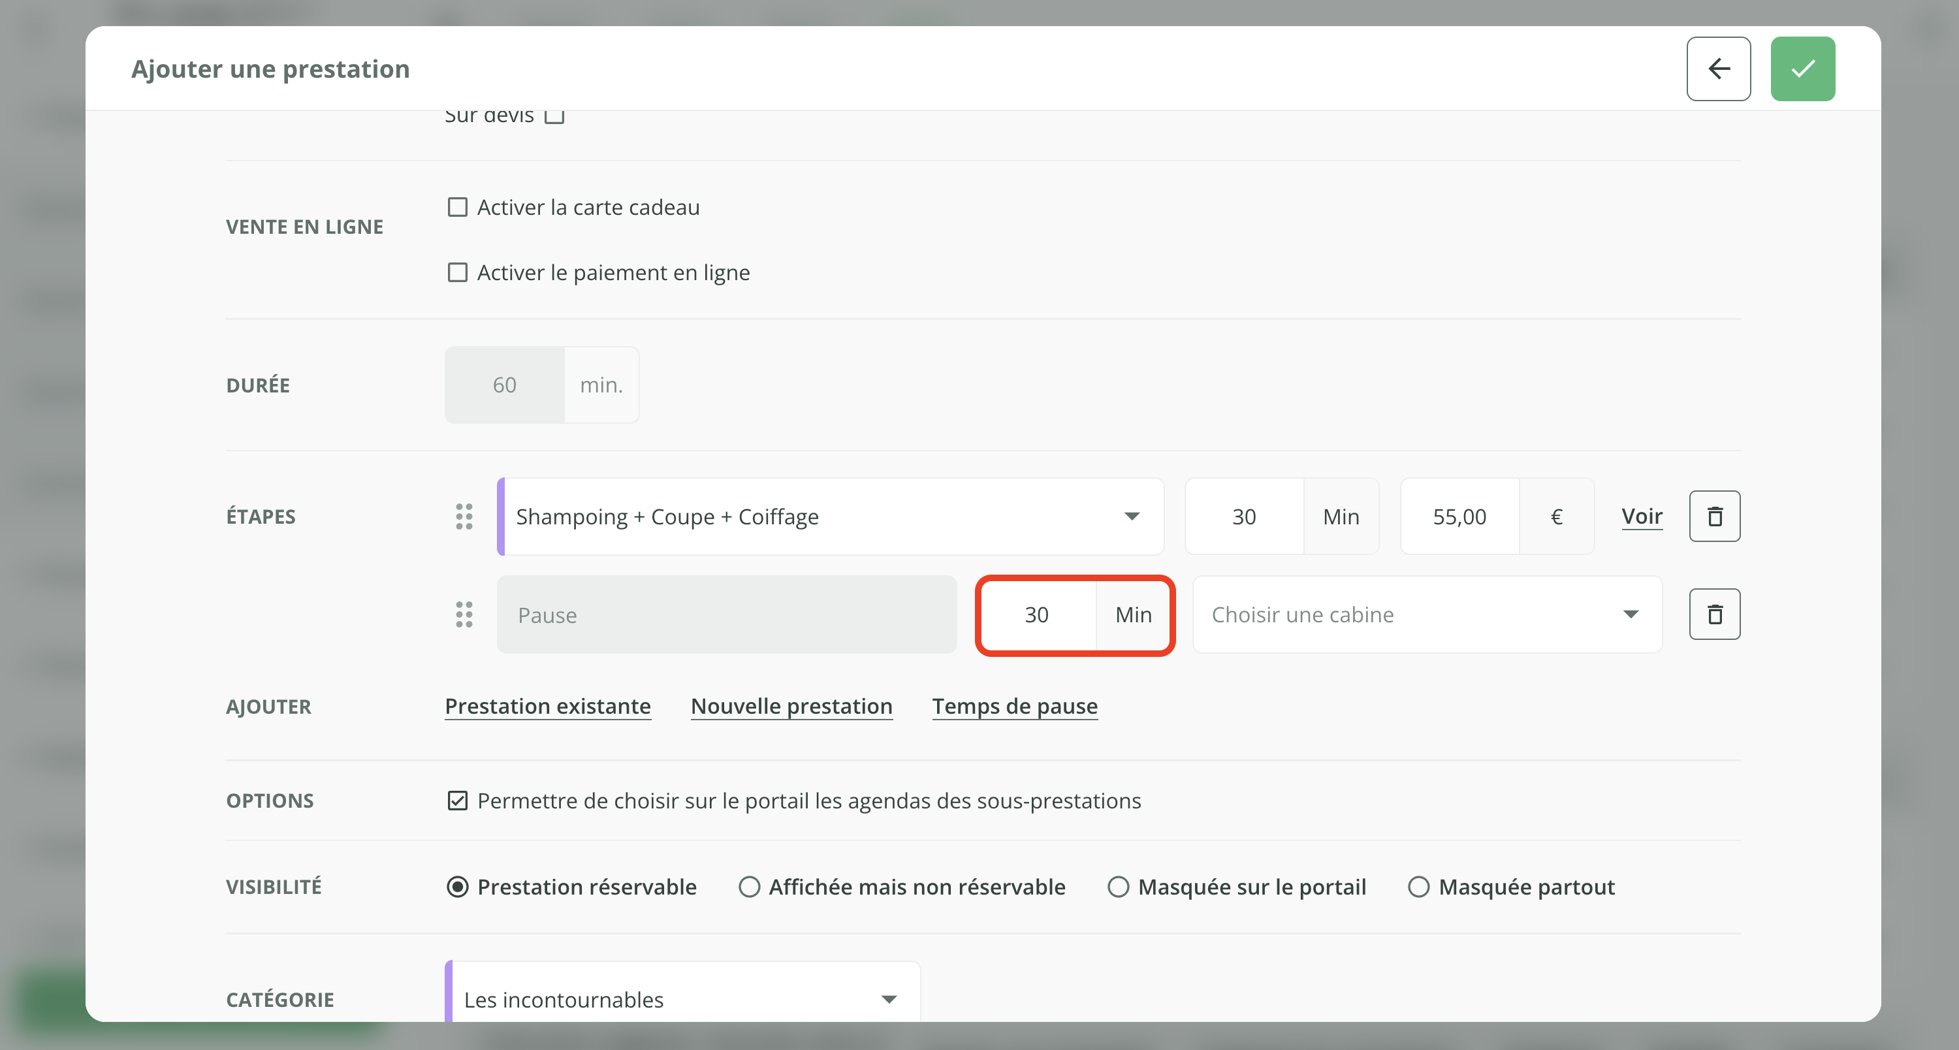
Task: Open Choisir une cabine dropdown
Action: pos(1426,614)
